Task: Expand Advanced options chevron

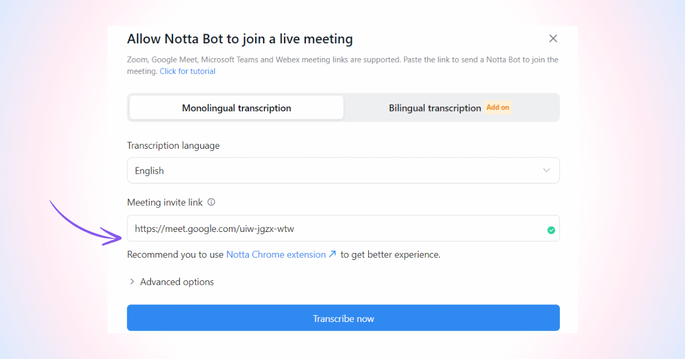Action: (132, 282)
